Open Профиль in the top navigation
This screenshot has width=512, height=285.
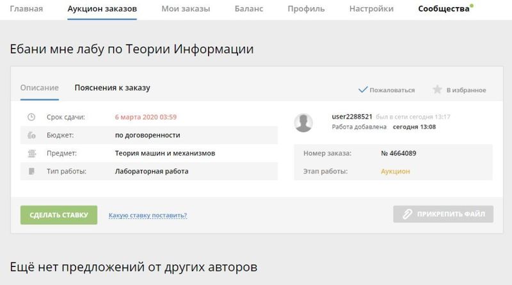click(306, 9)
